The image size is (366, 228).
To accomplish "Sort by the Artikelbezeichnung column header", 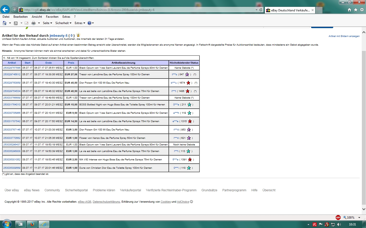I will coord(124,63).
